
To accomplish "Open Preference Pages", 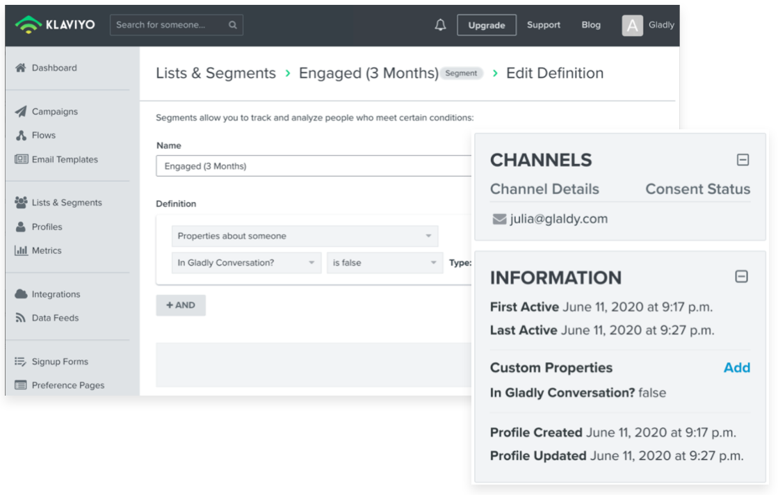I will point(68,385).
